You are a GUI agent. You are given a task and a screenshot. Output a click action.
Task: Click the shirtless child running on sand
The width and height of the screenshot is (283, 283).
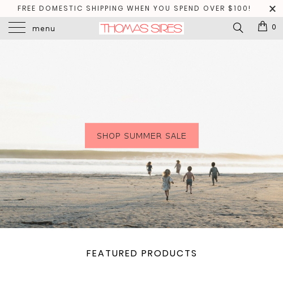[189, 180]
